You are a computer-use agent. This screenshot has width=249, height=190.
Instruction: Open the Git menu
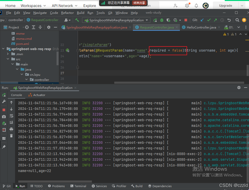110,13
